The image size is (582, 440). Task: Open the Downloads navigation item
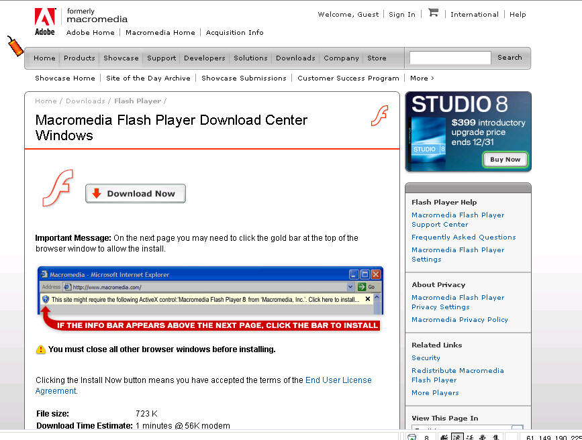[x=295, y=58]
